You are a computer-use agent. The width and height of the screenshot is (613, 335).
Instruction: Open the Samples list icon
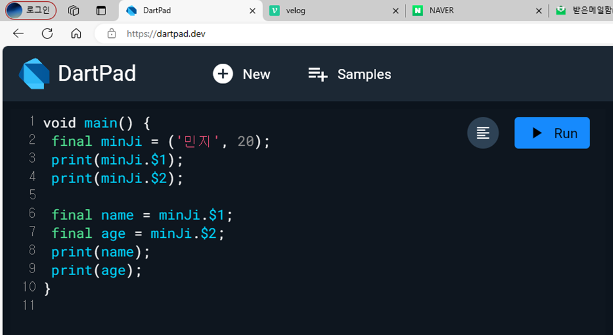(317, 74)
